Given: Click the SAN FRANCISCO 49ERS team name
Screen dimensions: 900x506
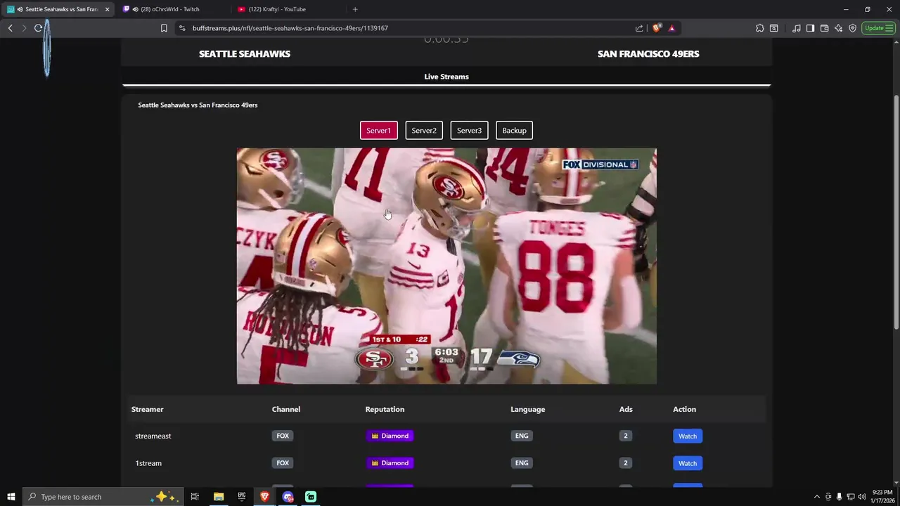Looking at the screenshot, I should pyautogui.click(x=648, y=53).
